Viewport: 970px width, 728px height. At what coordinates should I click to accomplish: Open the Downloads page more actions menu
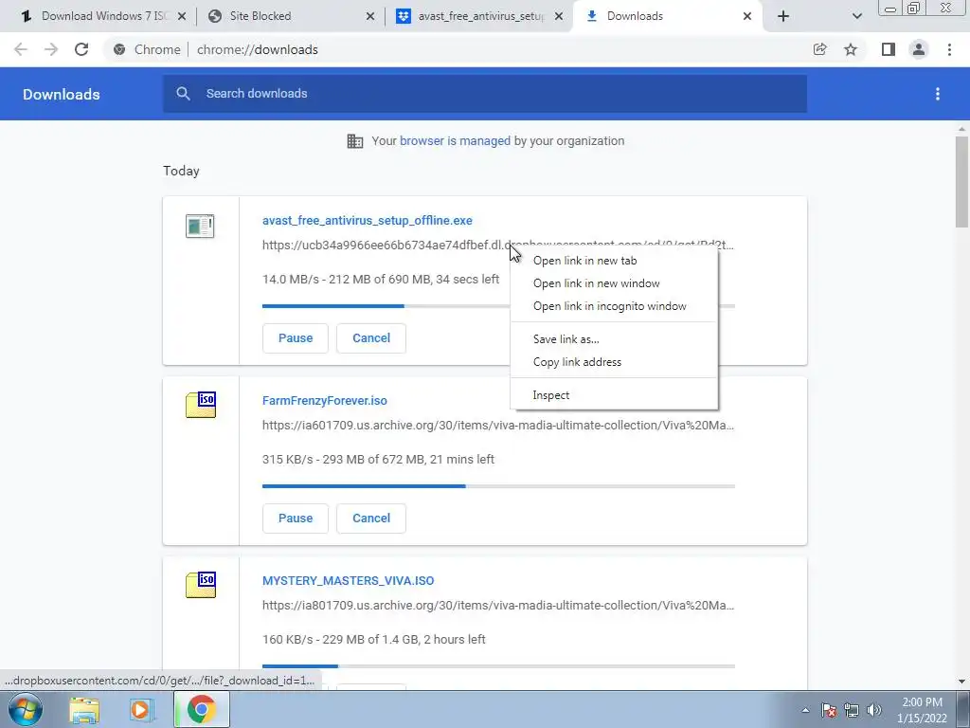(938, 94)
